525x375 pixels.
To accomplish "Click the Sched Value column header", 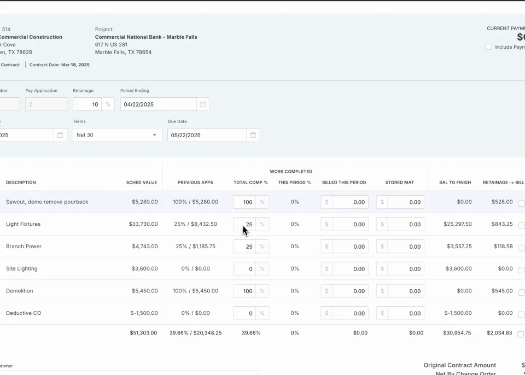I will point(141,183).
